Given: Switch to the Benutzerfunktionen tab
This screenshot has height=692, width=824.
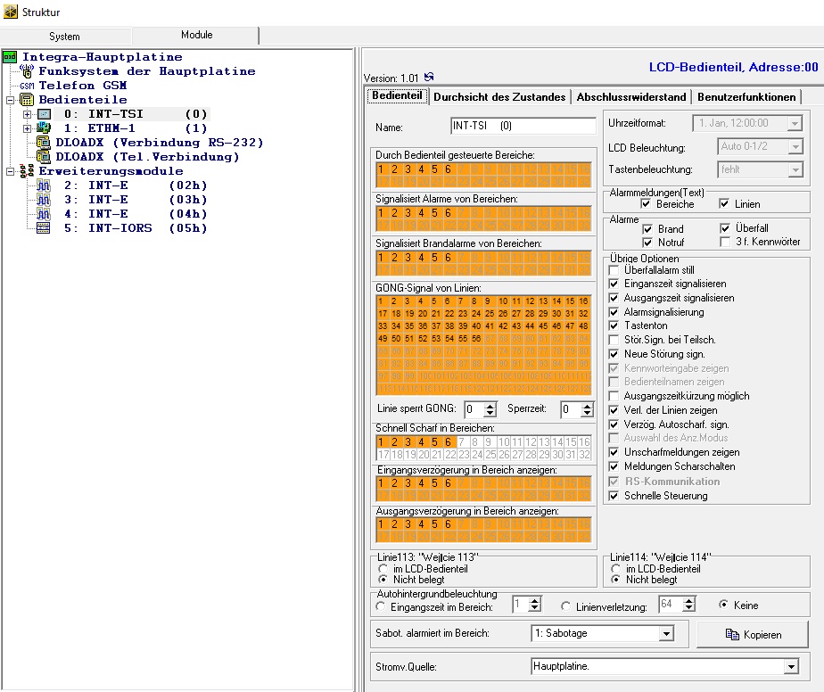Looking at the screenshot, I should (747, 96).
